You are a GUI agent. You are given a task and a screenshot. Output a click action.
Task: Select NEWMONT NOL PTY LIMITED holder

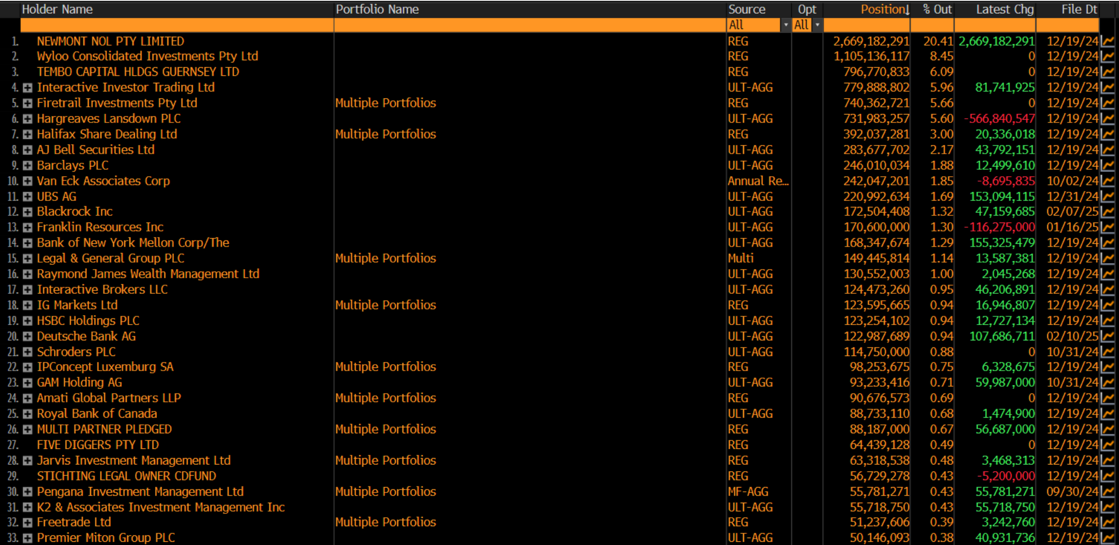110,41
